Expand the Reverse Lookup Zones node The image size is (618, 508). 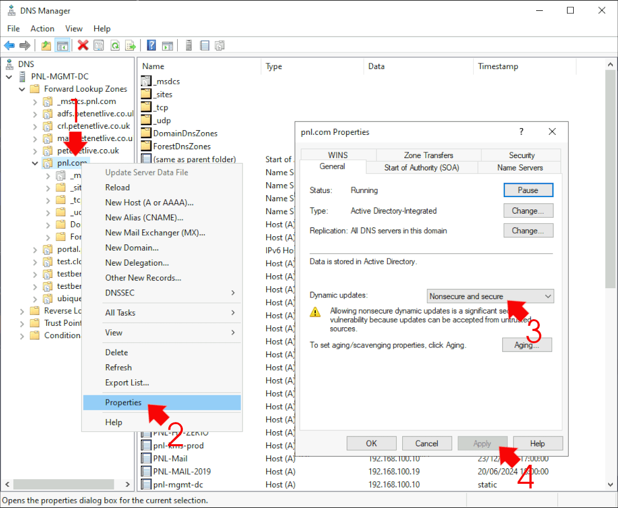[21, 311]
